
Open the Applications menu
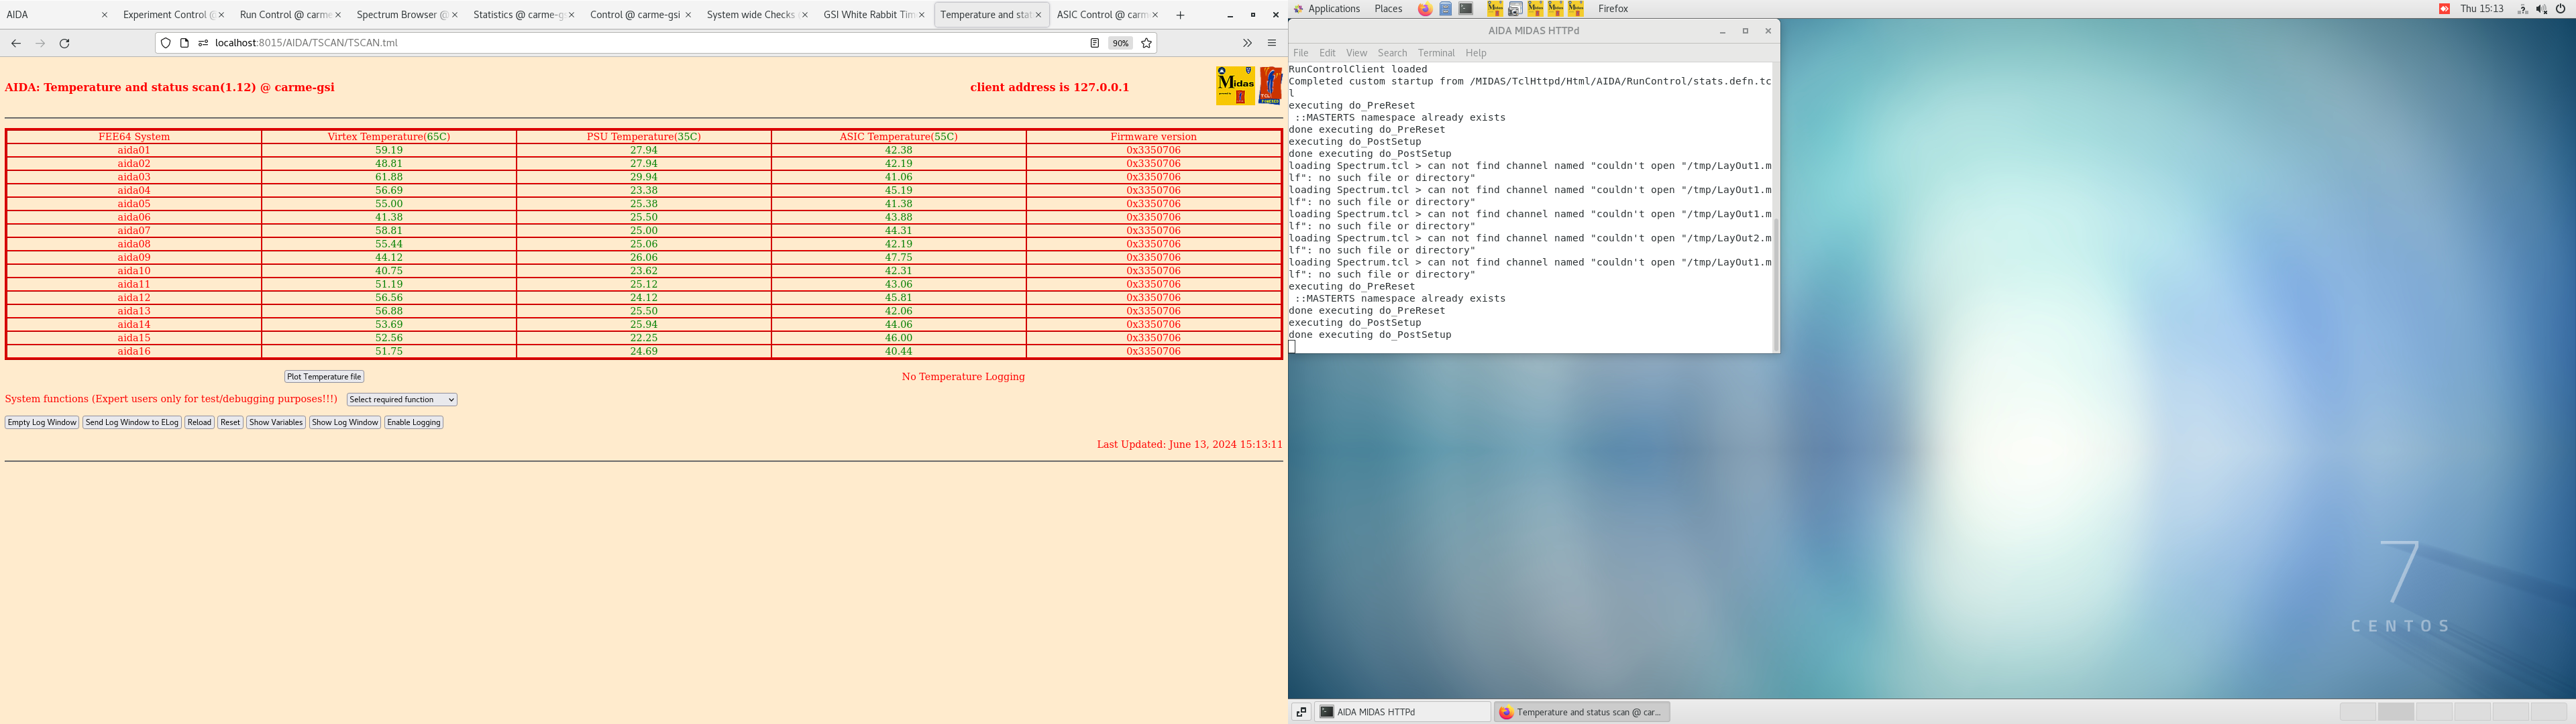click(x=1333, y=9)
